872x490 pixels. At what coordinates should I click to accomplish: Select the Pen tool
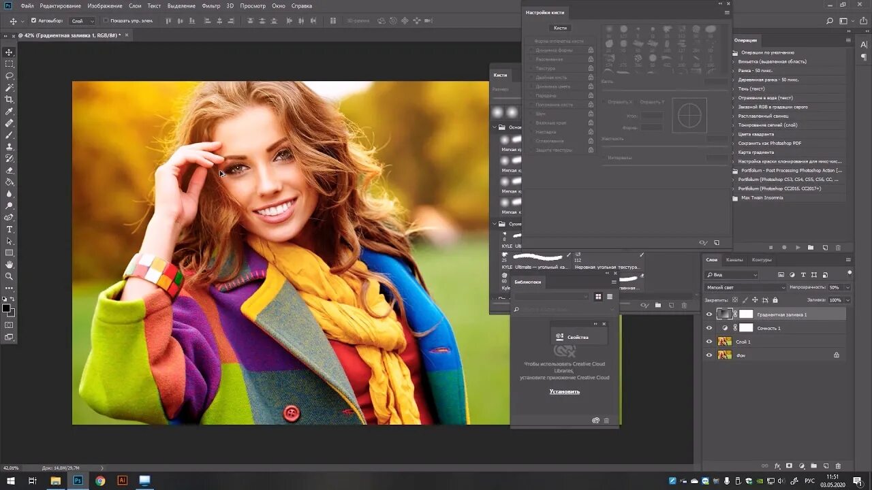(10, 217)
